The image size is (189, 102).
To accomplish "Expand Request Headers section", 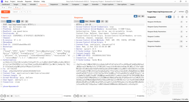I will tap(167, 41).
